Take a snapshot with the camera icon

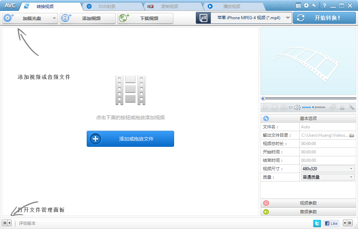click(284, 108)
